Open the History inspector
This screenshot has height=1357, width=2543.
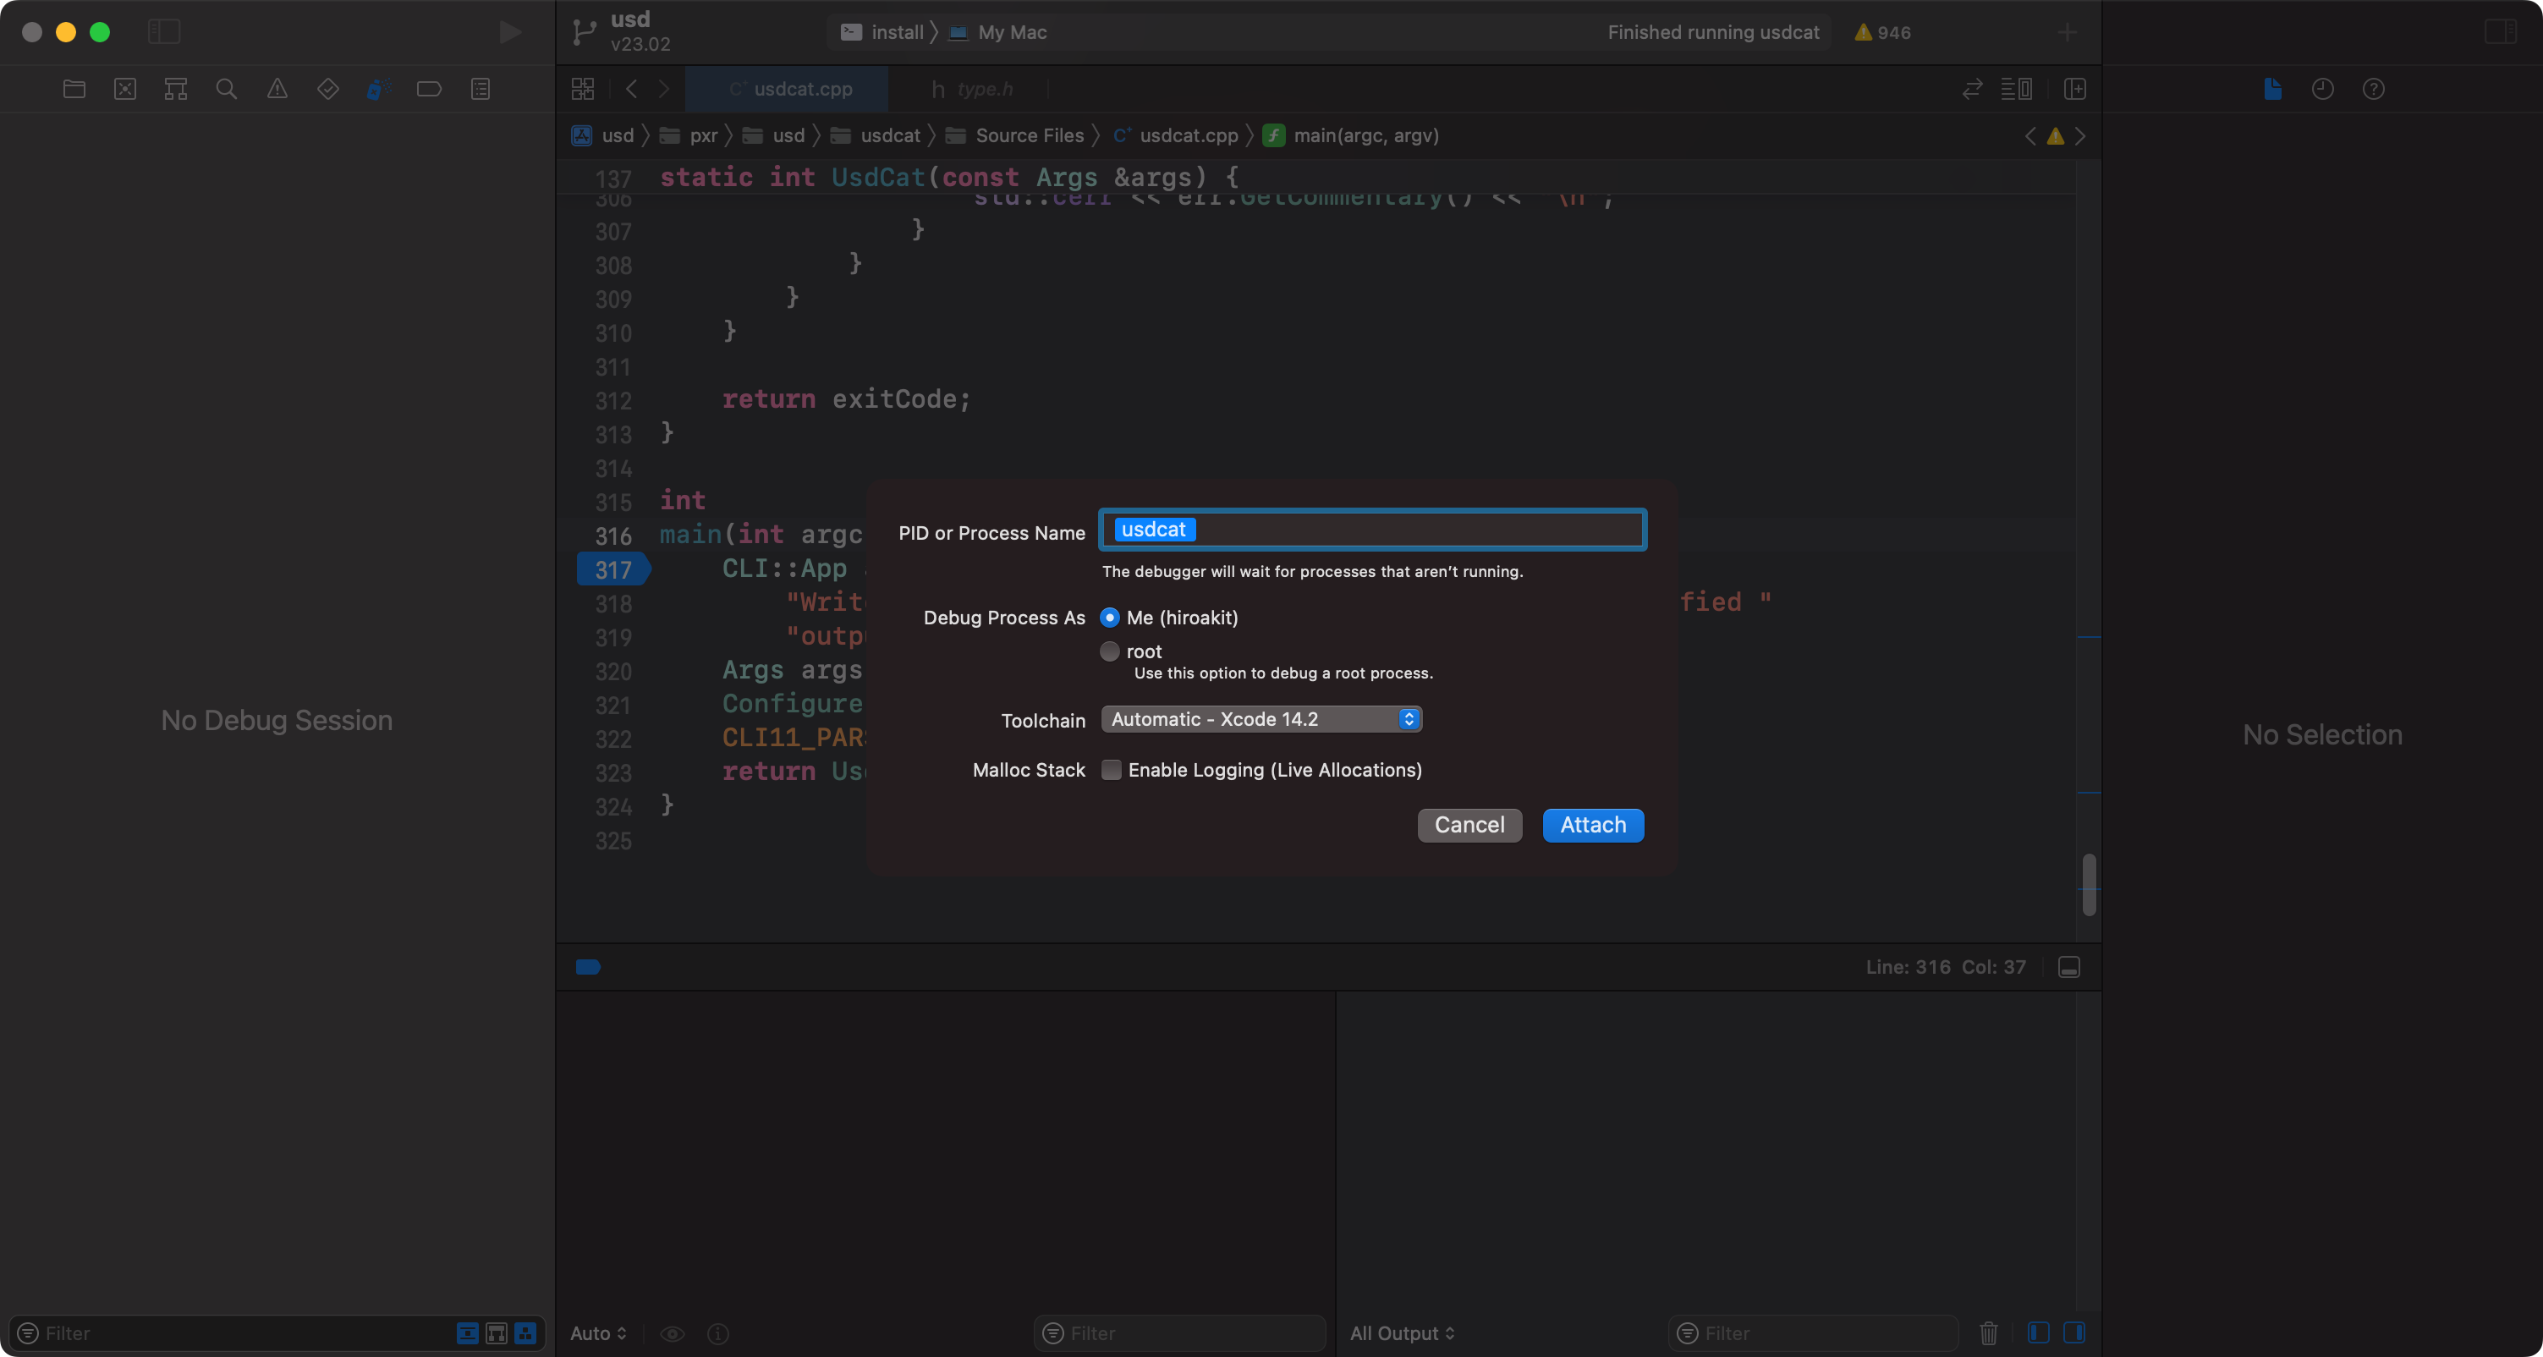(x=2322, y=89)
